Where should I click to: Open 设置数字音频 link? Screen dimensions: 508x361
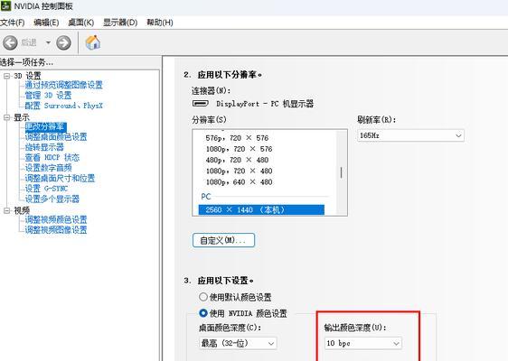[x=48, y=168]
